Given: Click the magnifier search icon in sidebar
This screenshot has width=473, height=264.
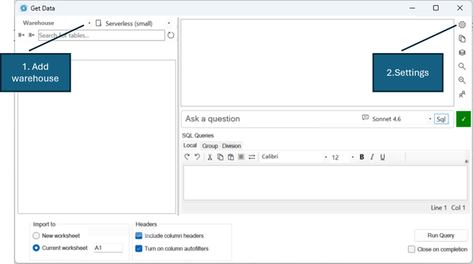Looking at the screenshot, I should point(462,66).
